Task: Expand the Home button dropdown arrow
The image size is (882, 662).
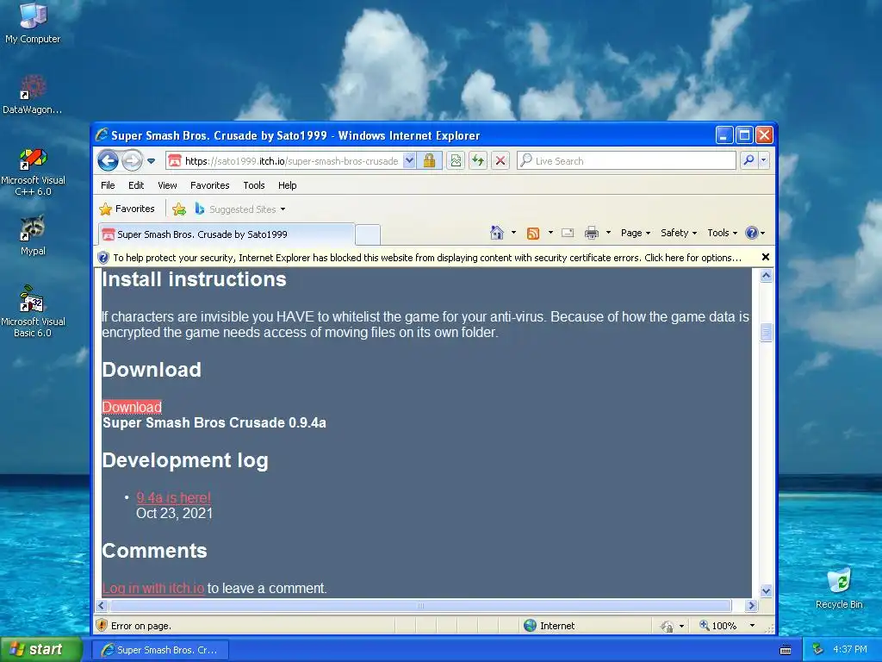Action: point(513,233)
